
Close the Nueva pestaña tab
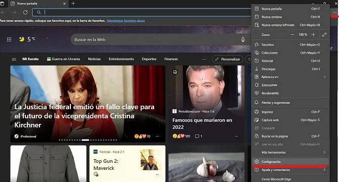point(64,4)
